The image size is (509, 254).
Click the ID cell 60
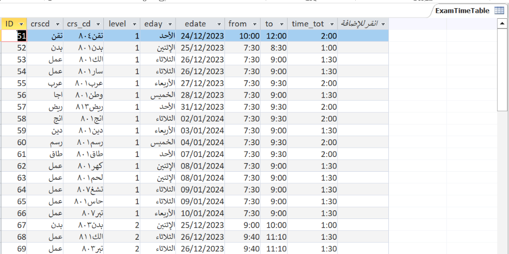click(14, 142)
